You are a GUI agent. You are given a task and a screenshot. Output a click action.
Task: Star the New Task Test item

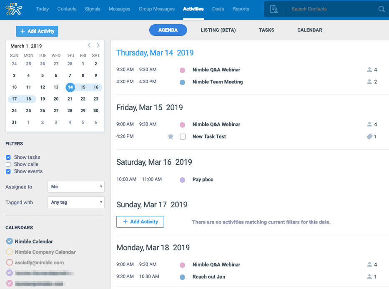pyautogui.click(x=171, y=136)
